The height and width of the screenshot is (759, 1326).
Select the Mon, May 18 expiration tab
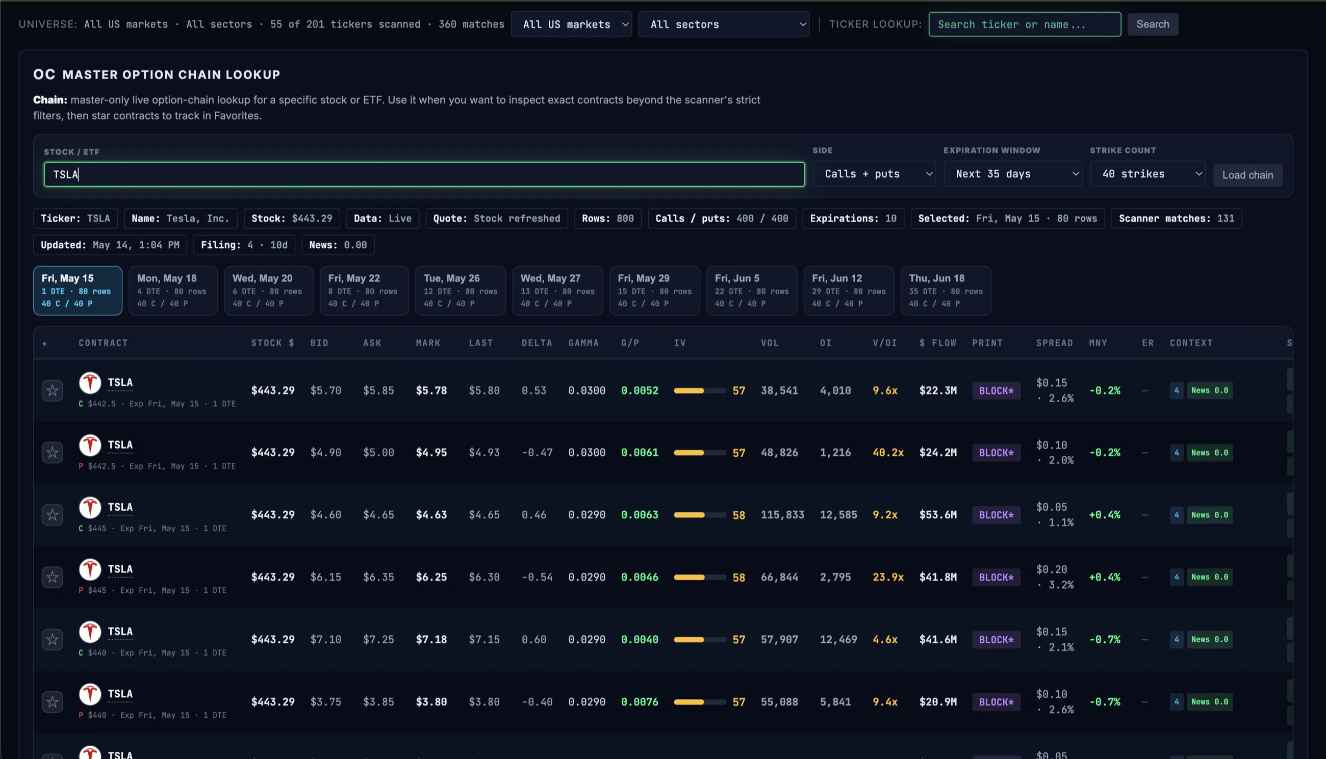tap(173, 291)
